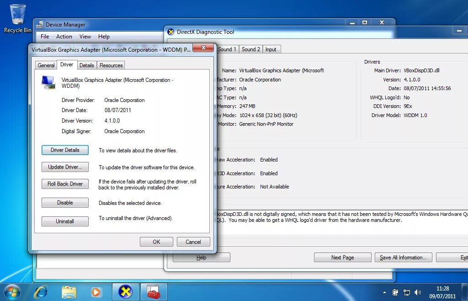
Task: Switch to the Details tab
Action: (x=87, y=65)
